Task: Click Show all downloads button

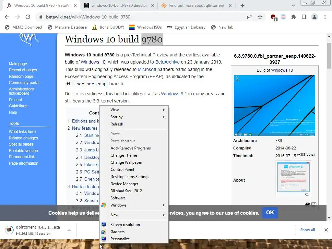Action: click(307, 230)
